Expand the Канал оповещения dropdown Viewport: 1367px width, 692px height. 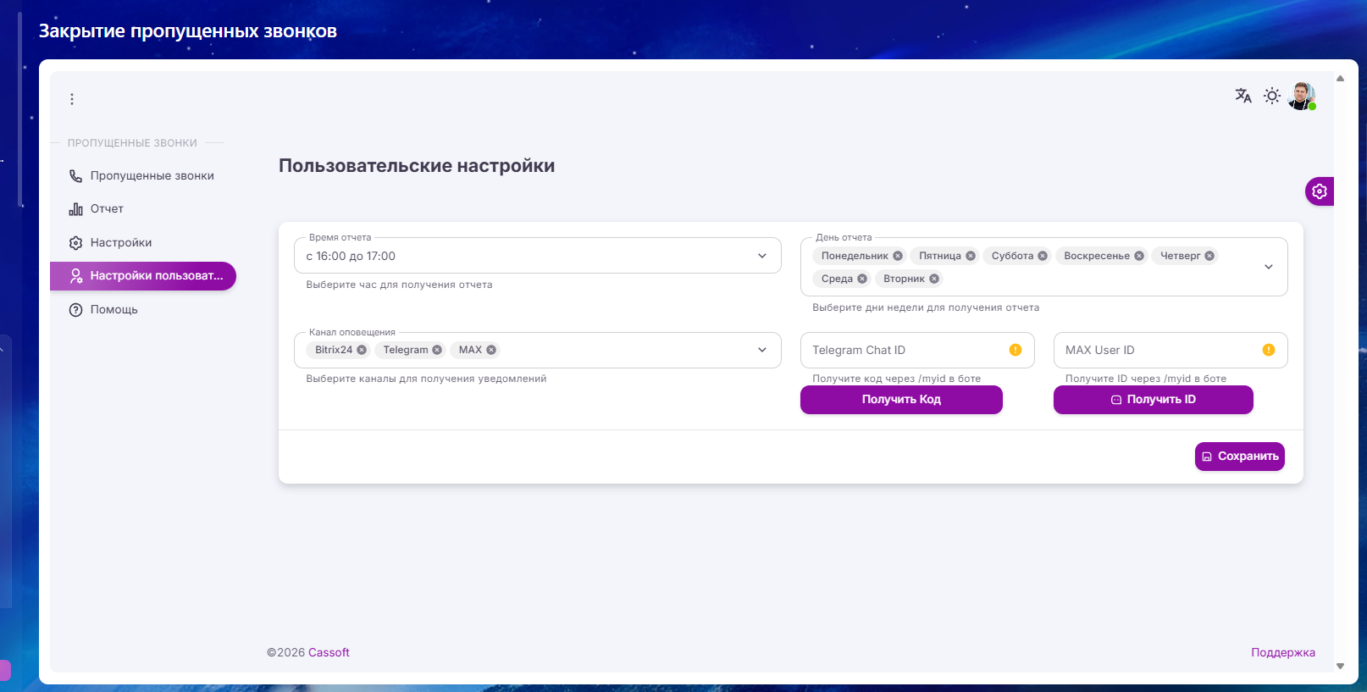point(761,350)
